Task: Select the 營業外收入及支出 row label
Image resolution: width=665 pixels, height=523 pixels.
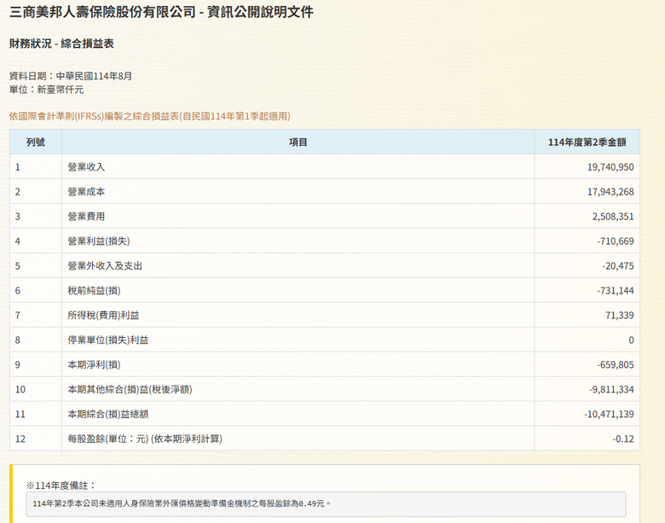Action: [x=105, y=265]
